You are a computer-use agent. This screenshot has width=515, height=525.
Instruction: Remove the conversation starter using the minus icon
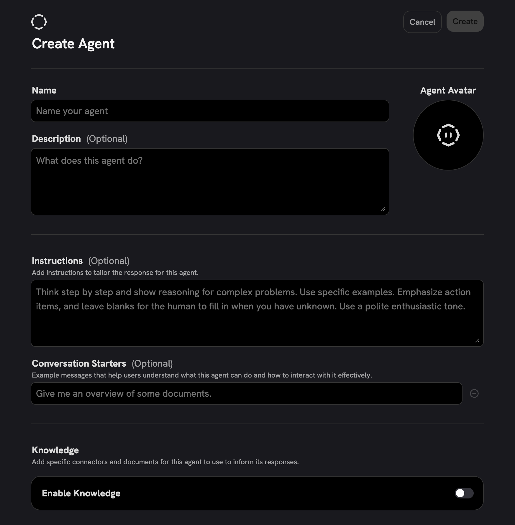(x=475, y=393)
